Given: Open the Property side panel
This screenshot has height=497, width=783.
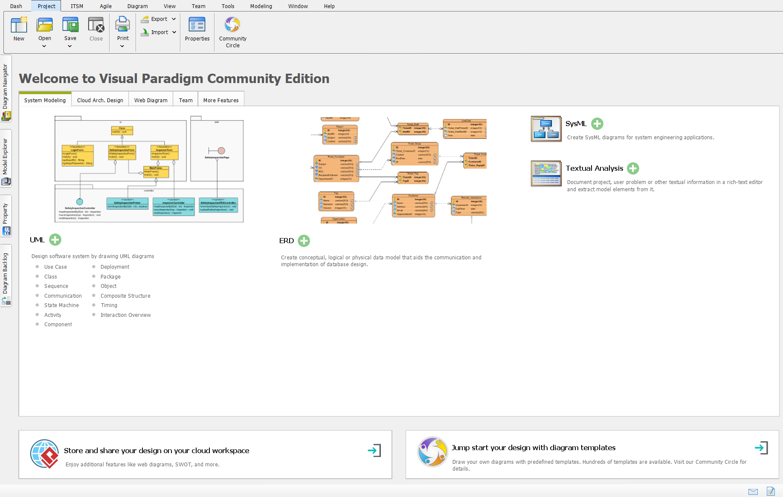Looking at the screenshot, I should coord(6,216).
